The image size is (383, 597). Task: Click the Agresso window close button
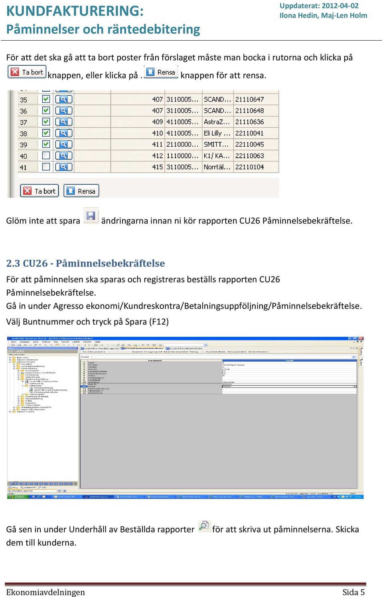coord(361,339)
